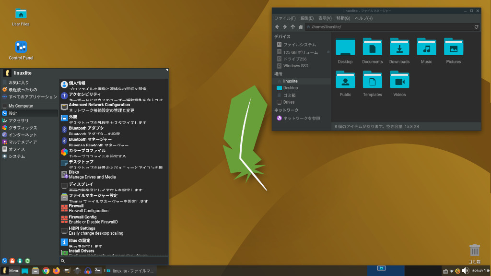Launch Firefox from the taskbar
Image resolution: width=491 pixels, height=276 pixels.
tap(57, 271)
